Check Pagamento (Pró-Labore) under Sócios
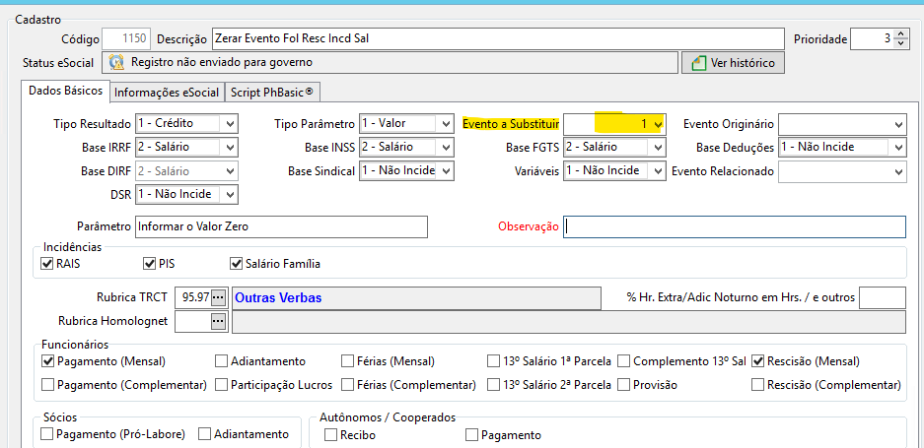 click(46, 434)
